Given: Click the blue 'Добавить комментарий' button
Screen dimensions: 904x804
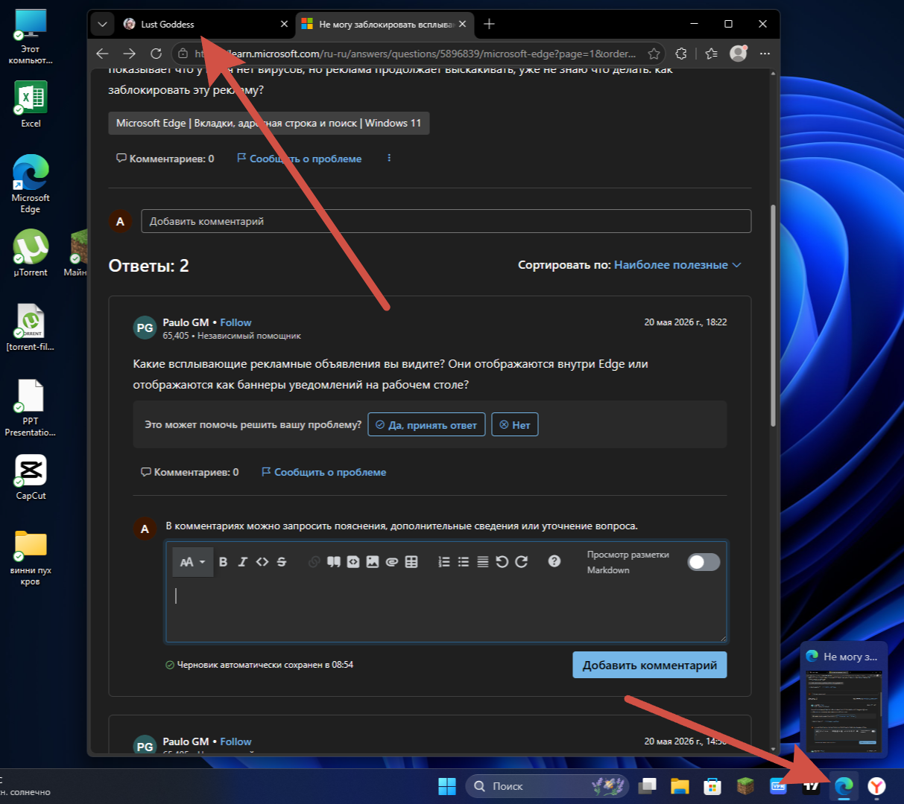Looking at the screenshot, I should [x=650, y=665].
